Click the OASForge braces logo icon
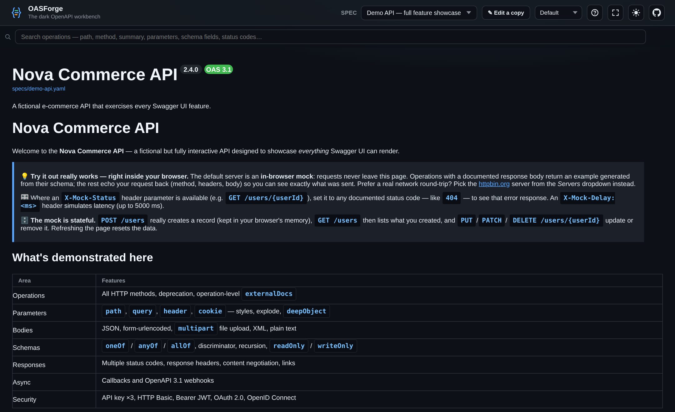The image size is (675, 412). coord(16,12)
